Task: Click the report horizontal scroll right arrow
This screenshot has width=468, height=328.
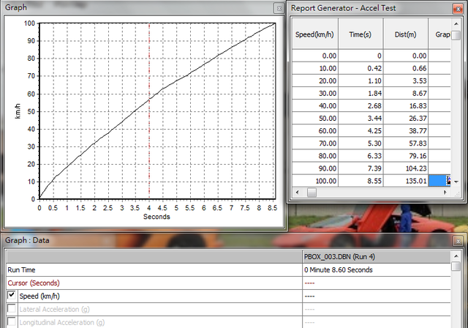Action: pyautogui.click(x=445, y=193)
